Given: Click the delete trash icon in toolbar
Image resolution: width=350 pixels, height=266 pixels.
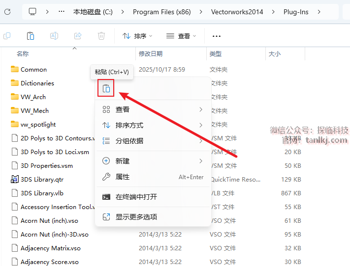Looking at the screenshot, I should (x=101, y=36).
